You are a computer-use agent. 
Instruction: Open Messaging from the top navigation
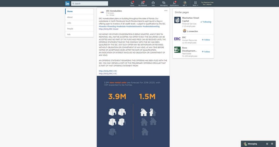coord(163,4)
